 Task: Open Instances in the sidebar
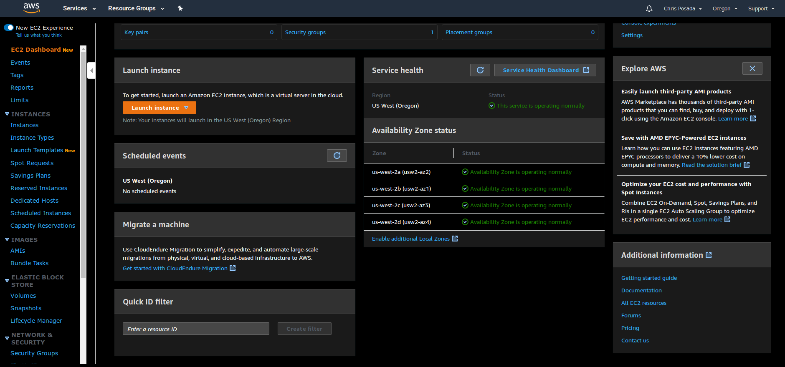(24, 125)
